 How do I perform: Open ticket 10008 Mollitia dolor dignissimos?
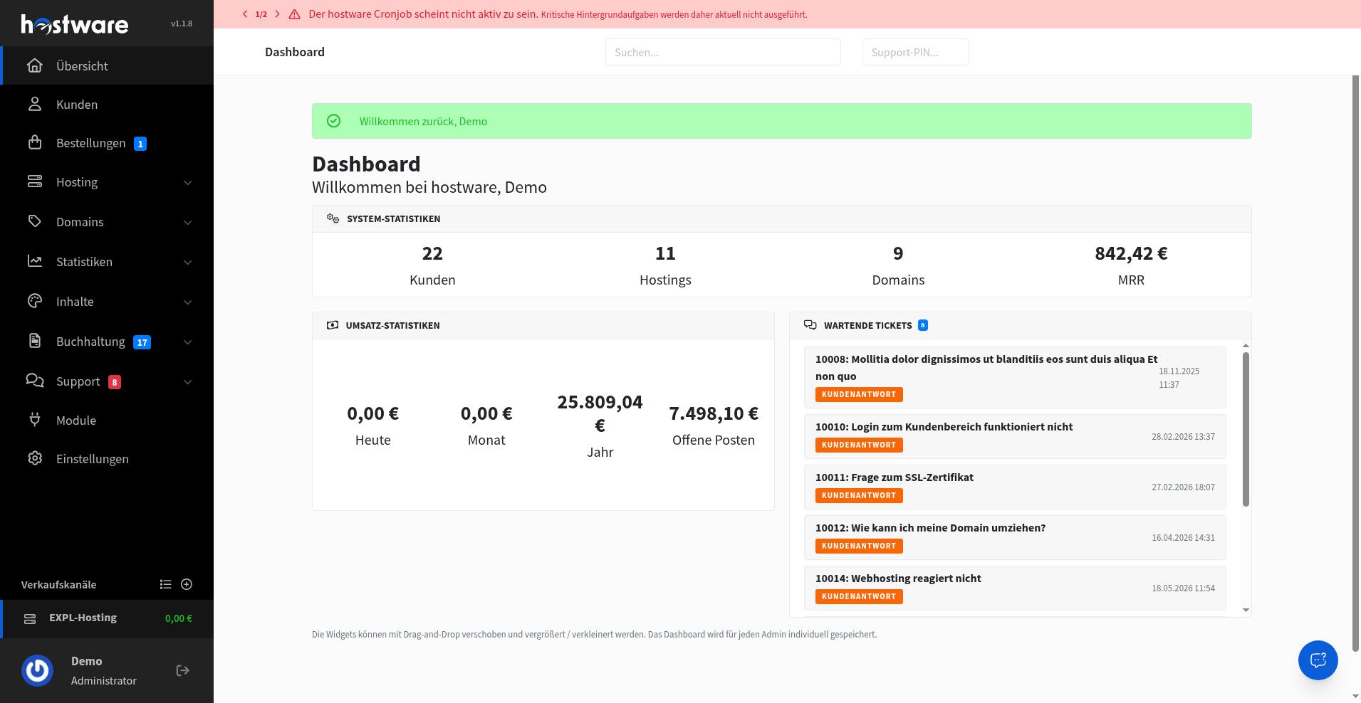(1015, 377)
